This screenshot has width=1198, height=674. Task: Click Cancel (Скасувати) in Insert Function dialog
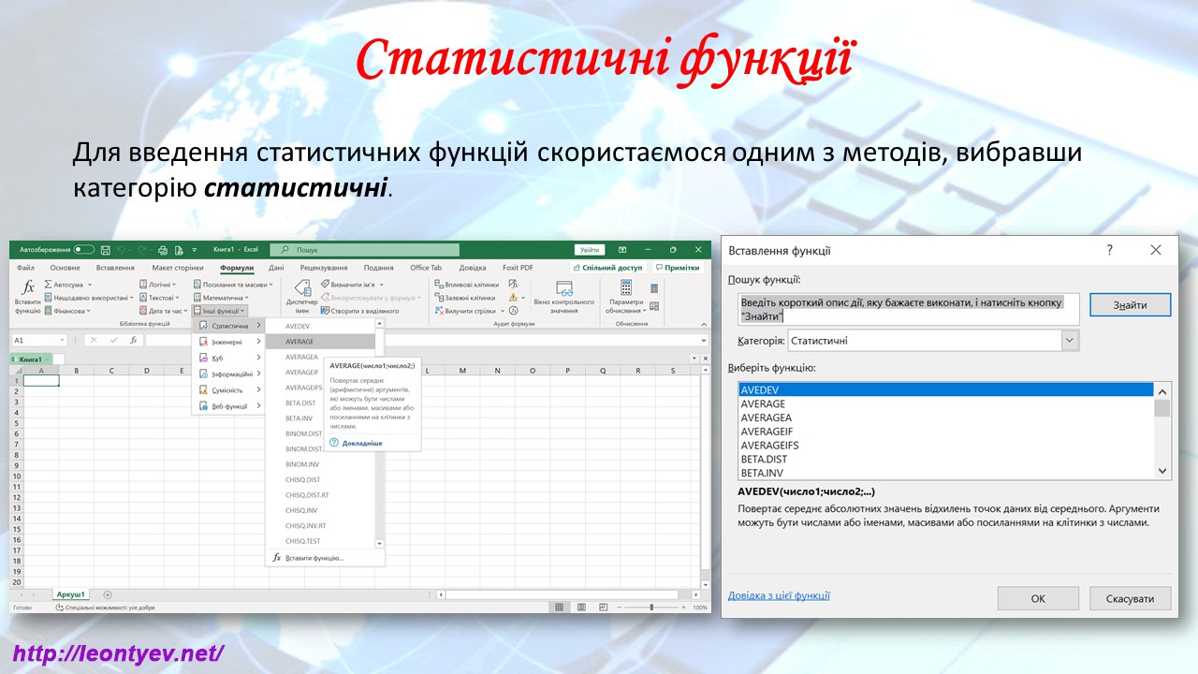(x=1131, y=598)
